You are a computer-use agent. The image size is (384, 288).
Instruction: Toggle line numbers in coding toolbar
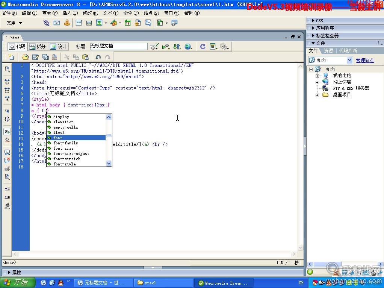coord(7,132)
